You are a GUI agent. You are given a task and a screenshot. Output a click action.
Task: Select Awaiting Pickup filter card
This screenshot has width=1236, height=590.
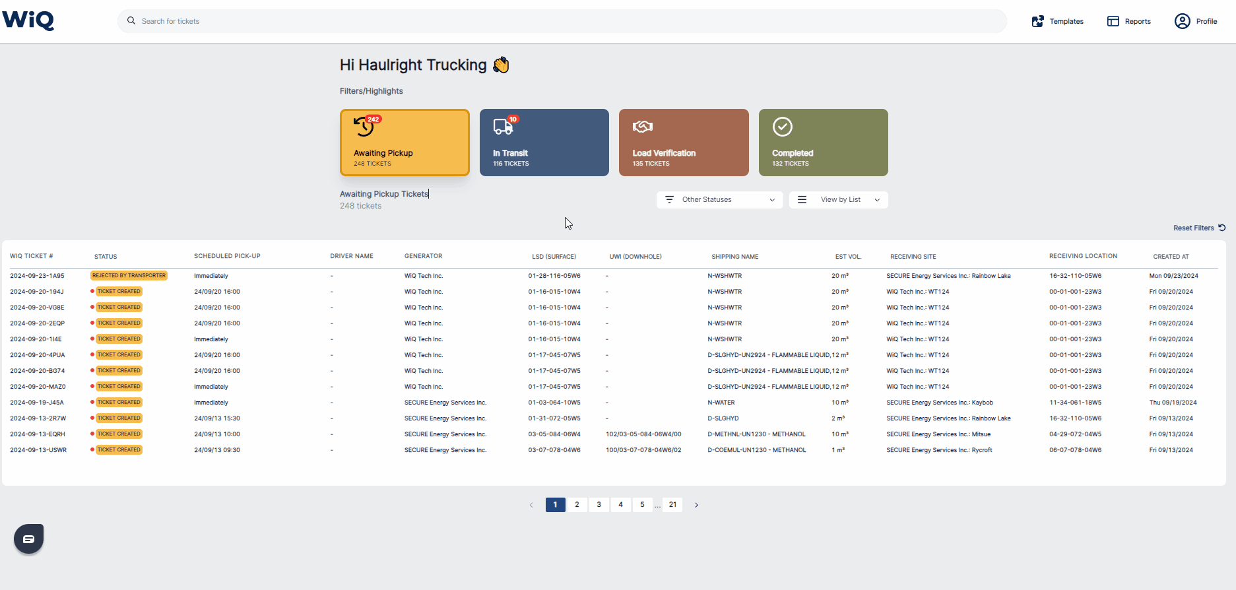(405, 143)
